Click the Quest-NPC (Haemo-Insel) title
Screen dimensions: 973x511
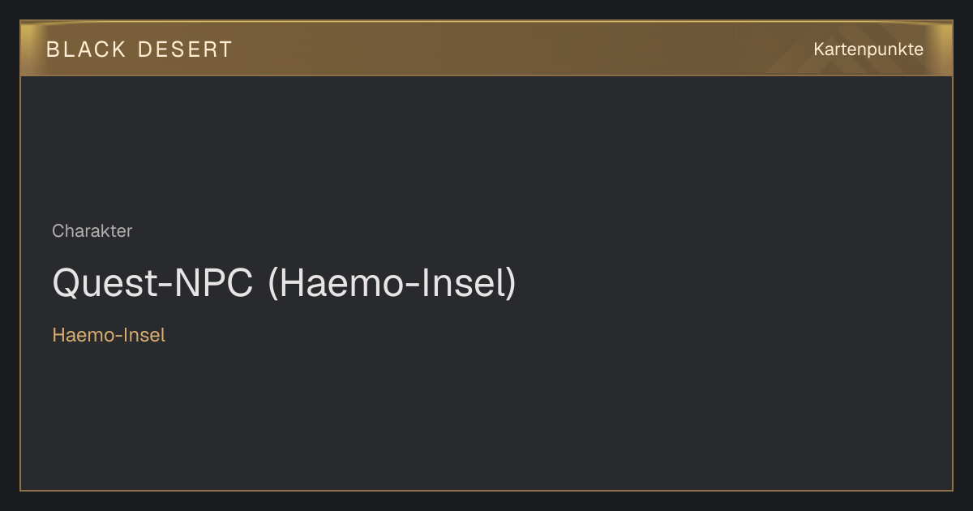point(284,284)
